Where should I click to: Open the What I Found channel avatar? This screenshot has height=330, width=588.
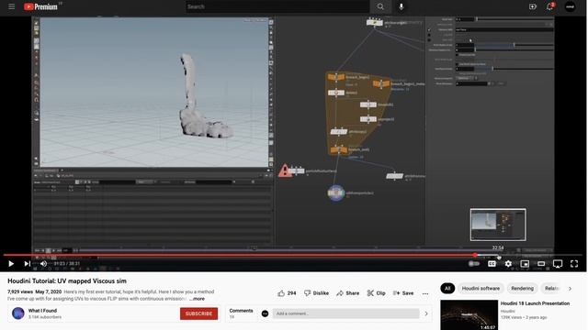(x=18, y=313)
